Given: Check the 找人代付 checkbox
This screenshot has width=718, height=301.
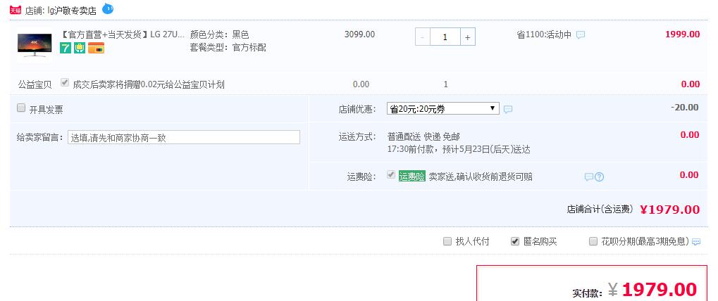Looking at the screenshot, I should coord(447,241).
